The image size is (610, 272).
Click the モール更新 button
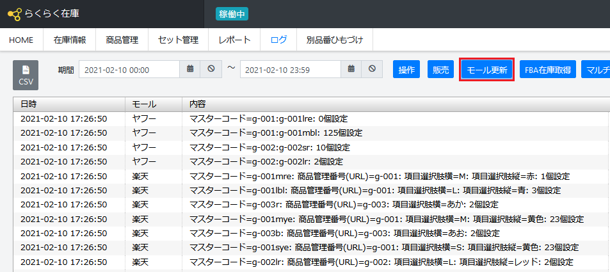coord(487,69)
